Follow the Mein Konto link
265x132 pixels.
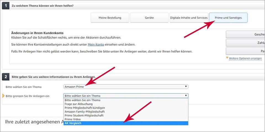(x=96, y=45)
